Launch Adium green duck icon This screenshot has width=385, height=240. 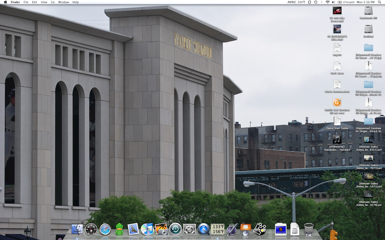(x=119, y=229)
